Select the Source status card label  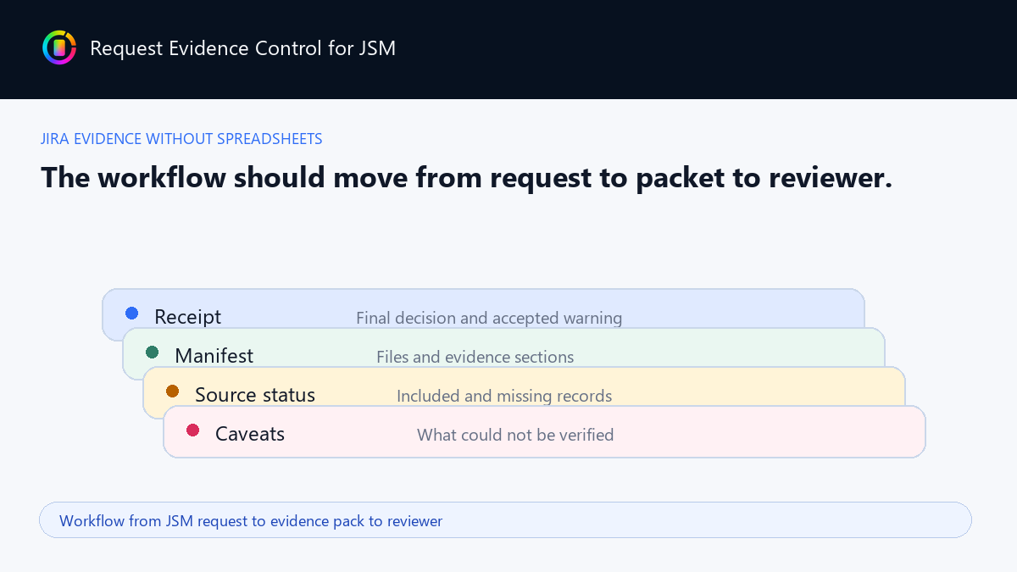(x=255, y=395)
